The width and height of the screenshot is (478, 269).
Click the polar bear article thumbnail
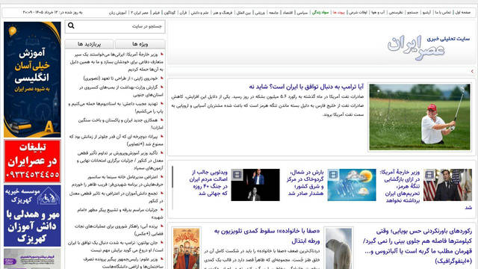[338, 249]
